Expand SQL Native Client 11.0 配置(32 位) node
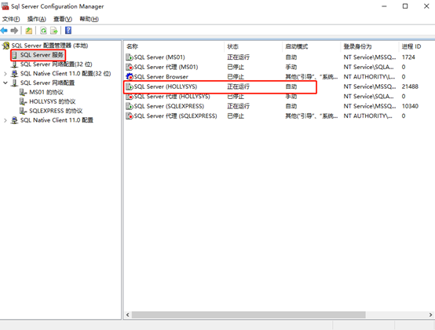435x330 pixels. pyautogui.click(x=5, y=74)
